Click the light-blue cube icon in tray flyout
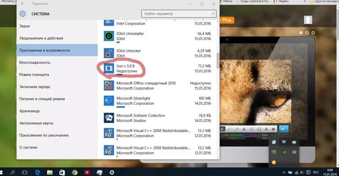The width and height of the screenshot is (339, 176). pyautogui.click(x=274, y=142)
